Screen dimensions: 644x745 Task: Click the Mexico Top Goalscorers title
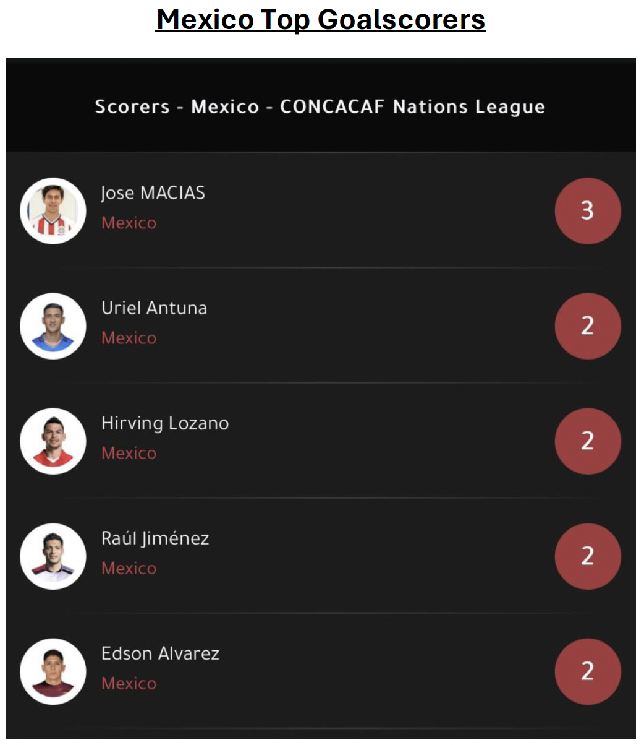tap(321, 20)
